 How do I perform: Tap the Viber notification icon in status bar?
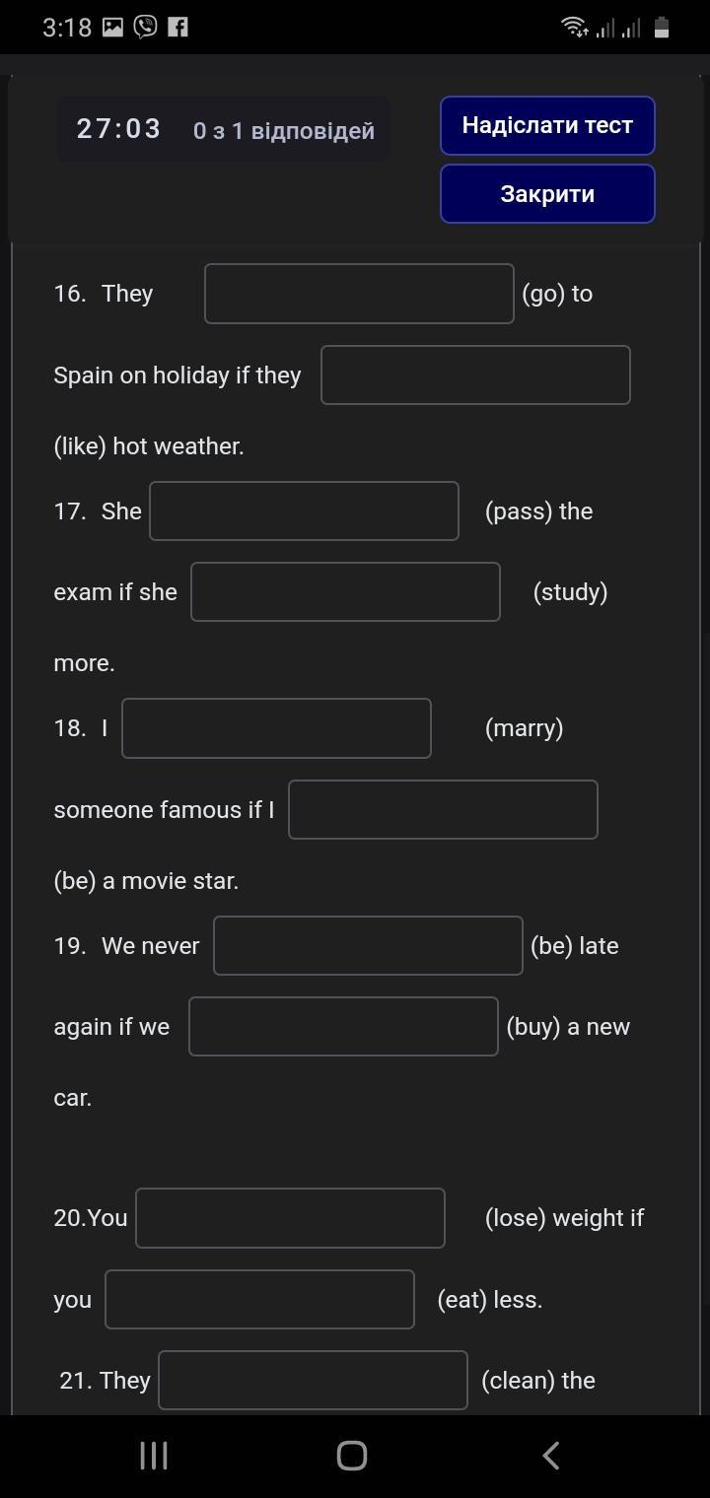(x=145, y=27)
